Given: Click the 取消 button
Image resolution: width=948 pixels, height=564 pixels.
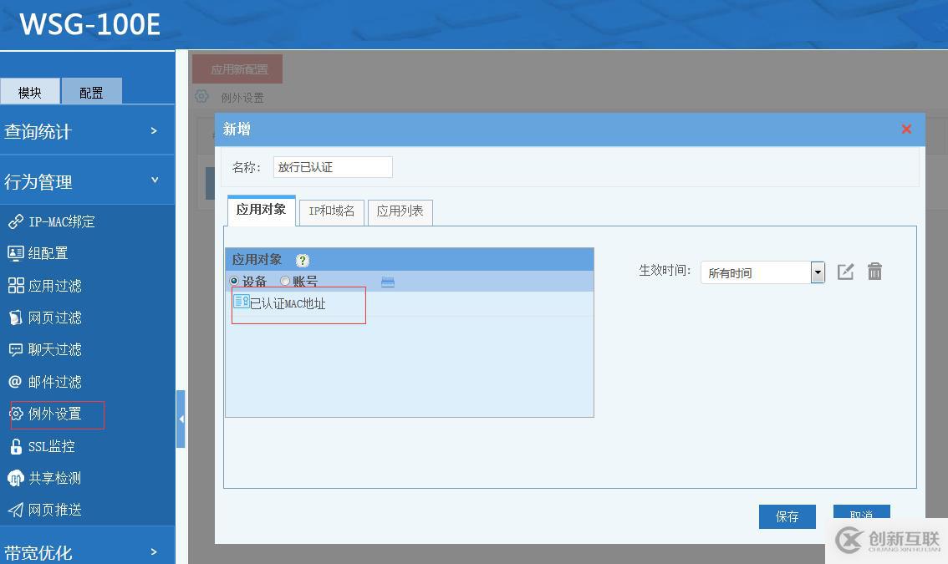Looking at the screenshot, I should coord(862,513).
